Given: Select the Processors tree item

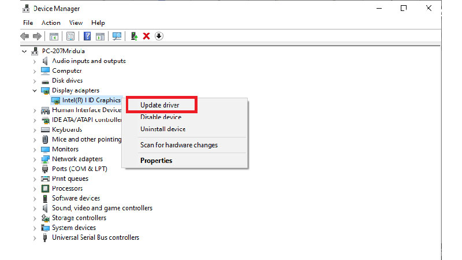Looking at the screenshot, I should coord(67,188).
